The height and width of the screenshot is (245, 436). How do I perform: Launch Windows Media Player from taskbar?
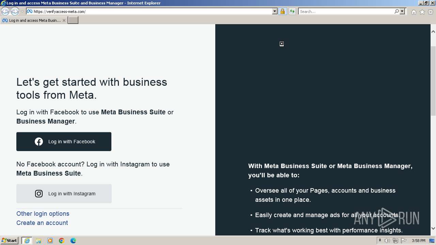tap(50, 241)
